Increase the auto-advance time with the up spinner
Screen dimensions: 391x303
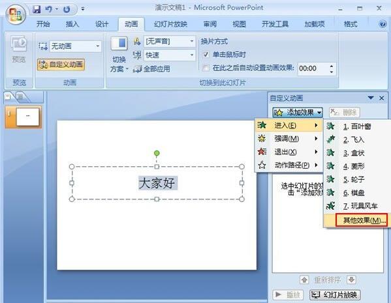[x=332, y=66]
